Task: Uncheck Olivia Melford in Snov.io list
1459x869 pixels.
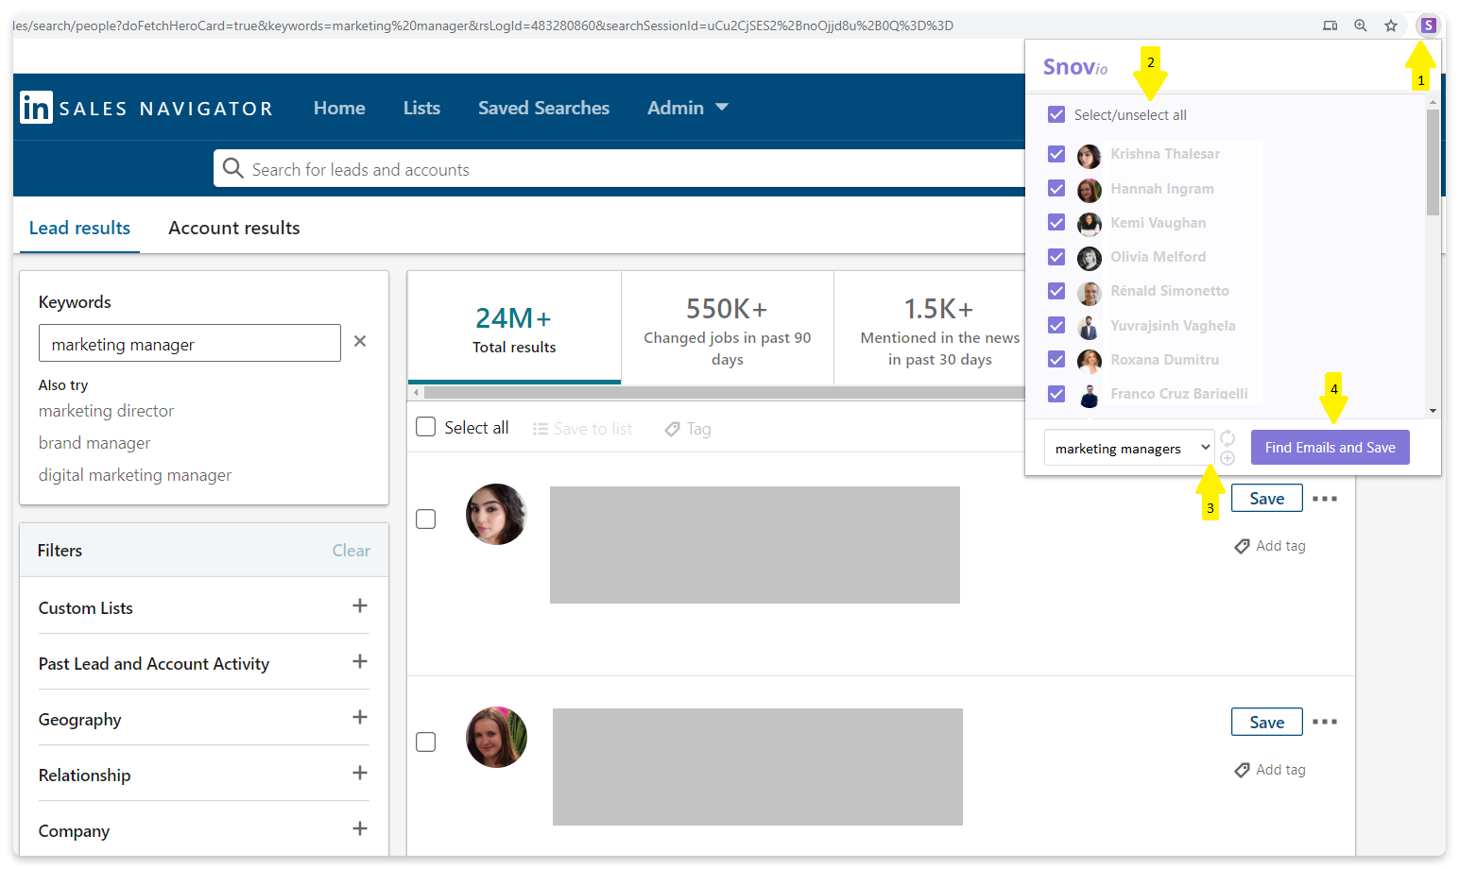Action: point(1056,257)
